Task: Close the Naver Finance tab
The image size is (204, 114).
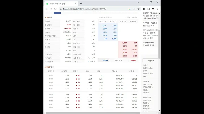Action: (76, 4)
